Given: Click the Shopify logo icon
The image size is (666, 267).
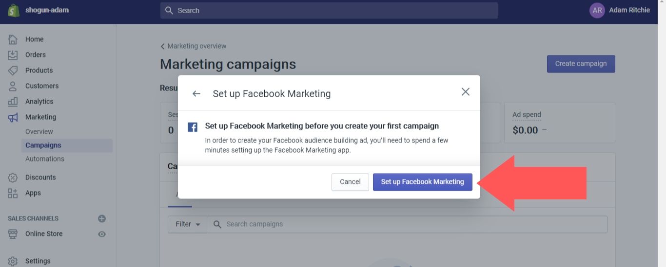Looking at the screenshot, I should click(13, 10).
